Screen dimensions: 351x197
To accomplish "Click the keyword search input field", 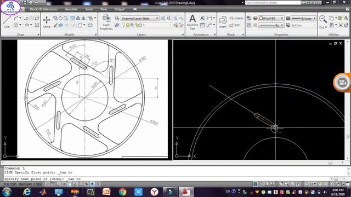I will tap(273, 3).
